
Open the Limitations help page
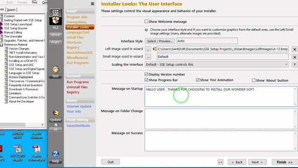[15, 93]
